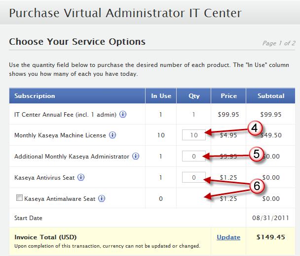Open info icon beside Monthly Kaseya Machine License
This screenshot has height=256, width=300.
[112, 135]
